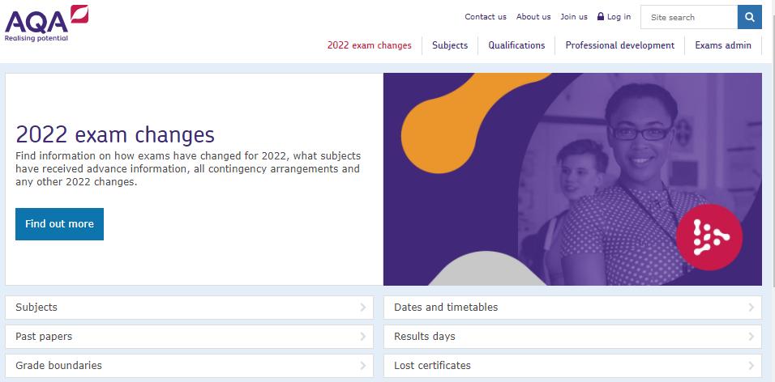The width and height of the screenshot is (775, 382).
Task: Open the Qualifications menu item
Action: click(516, 45)
